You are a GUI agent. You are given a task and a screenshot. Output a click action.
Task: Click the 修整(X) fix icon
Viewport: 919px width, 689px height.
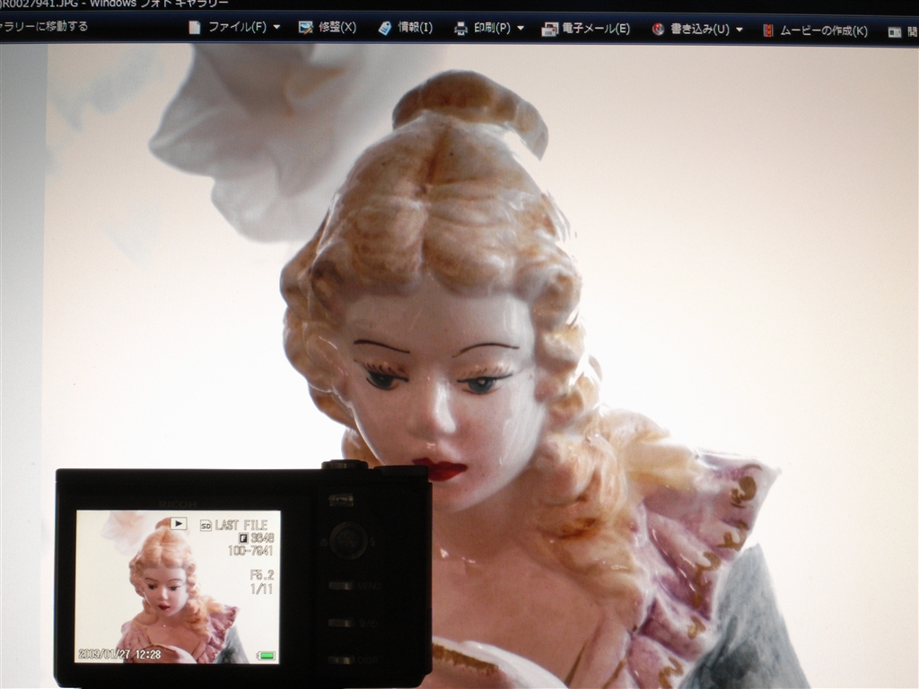305,28
